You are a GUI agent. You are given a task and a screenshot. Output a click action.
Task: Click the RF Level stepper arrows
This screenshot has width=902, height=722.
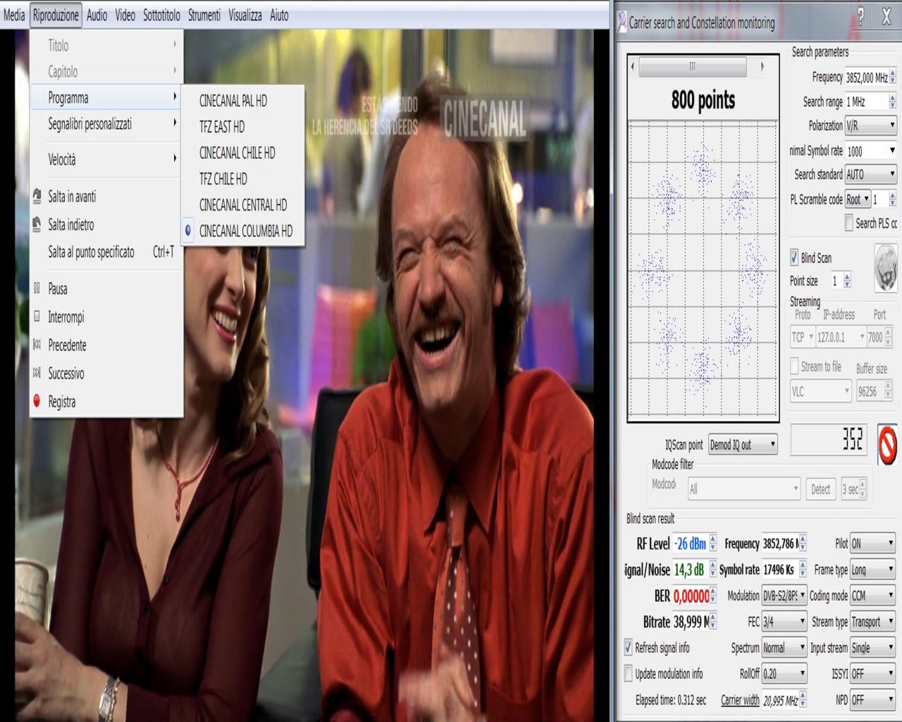[712, 544]
